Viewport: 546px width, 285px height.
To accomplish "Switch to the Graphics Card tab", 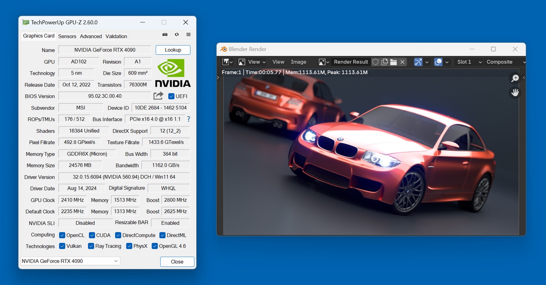I will (x=39, y=36).
